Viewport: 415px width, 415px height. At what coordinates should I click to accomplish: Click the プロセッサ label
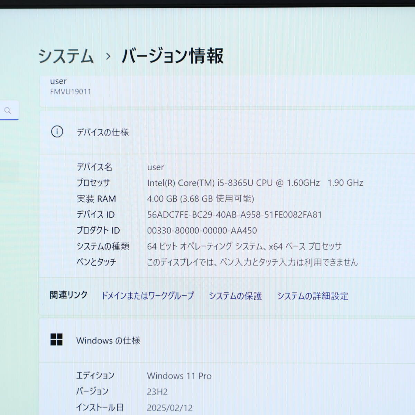[x=93, y=183]
